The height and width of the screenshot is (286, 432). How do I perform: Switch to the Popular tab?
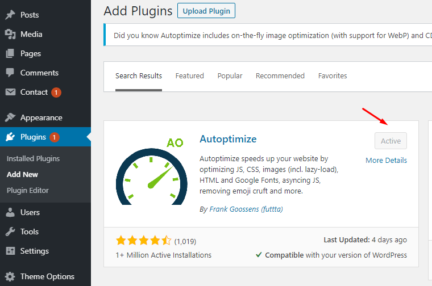(230, 76)
